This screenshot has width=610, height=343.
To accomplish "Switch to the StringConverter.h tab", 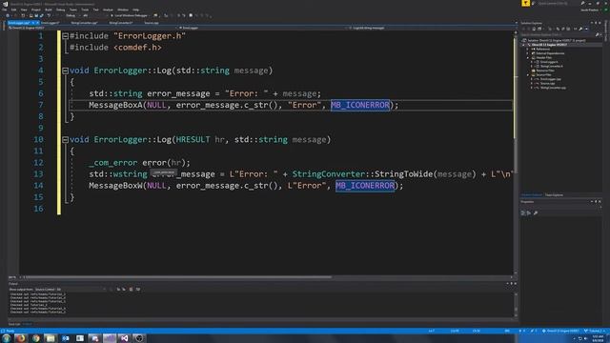I will pos(121,23).
